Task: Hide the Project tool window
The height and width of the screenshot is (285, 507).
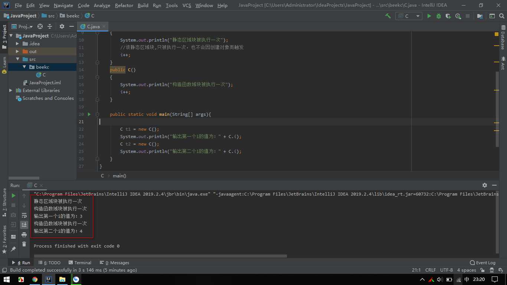Action: [x=72, y=26]
